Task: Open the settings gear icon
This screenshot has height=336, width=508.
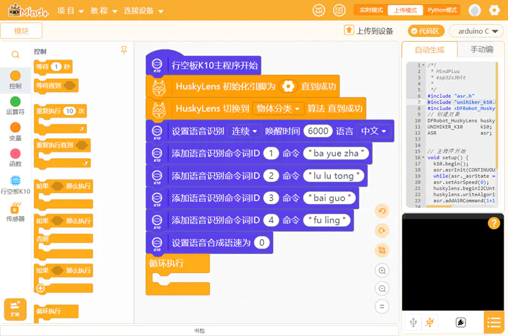Action: pyautogui.click(x=494, y=10)
